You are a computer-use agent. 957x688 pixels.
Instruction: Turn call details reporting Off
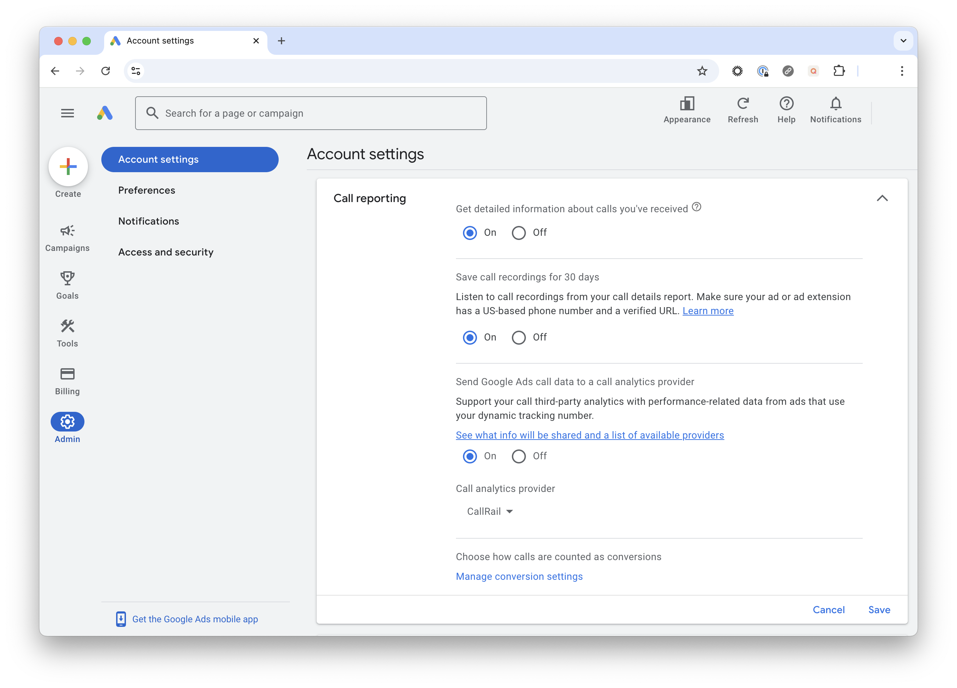(x=519, y=233)
